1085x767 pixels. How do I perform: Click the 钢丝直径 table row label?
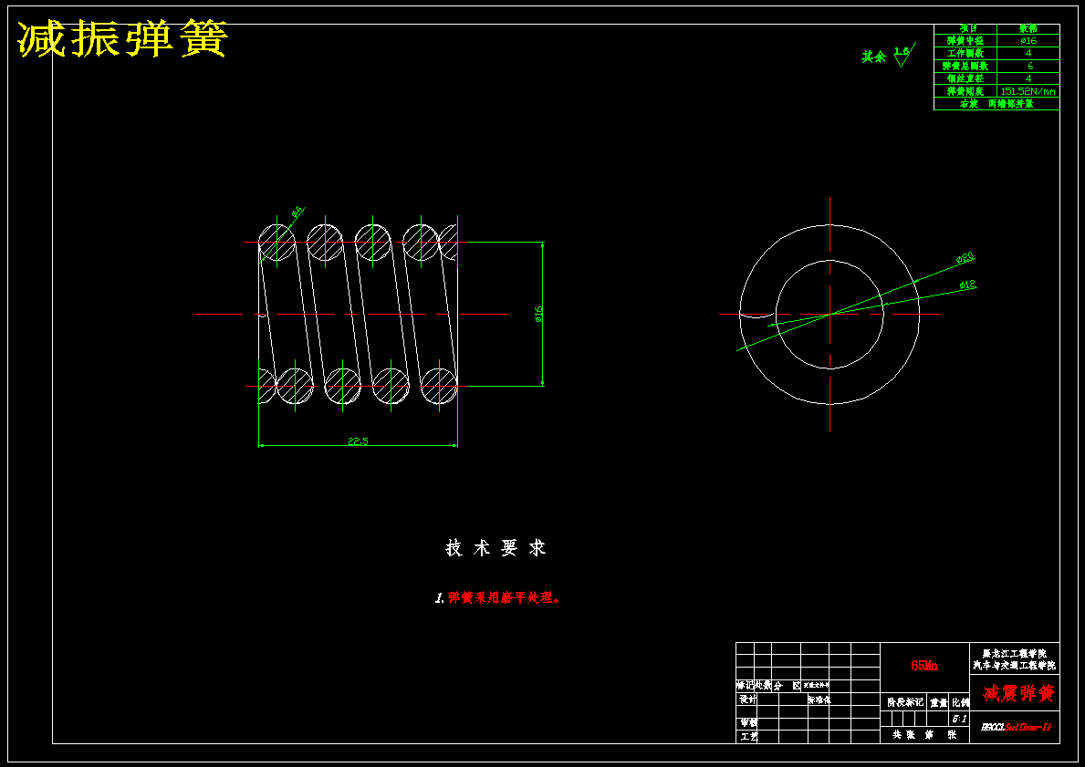(965, 78)
